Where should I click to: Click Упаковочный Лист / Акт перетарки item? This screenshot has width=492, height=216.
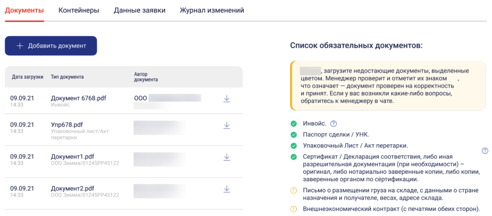click(x=356, y=146)
